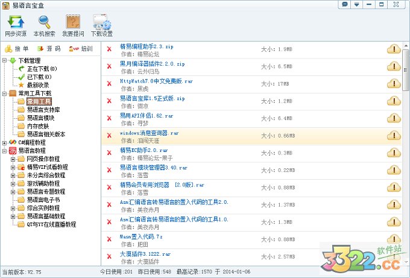
Task: Click cloud download icon for windows消息查询器.rar
Action: point(394,136)
